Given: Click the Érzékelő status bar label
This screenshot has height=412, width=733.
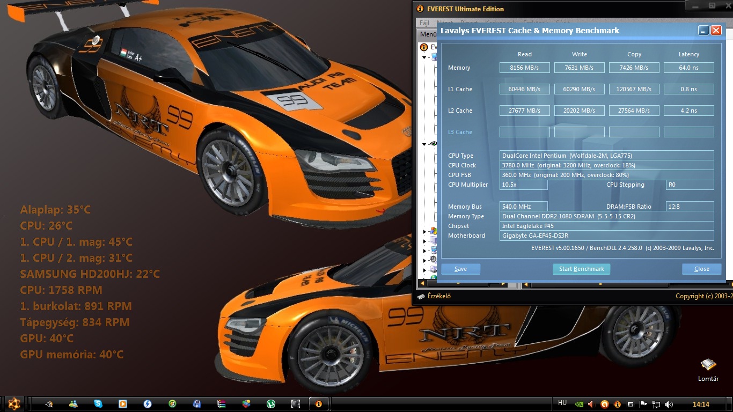Looking at the screenshot, I should pyautogui.click(x=439, y=296).
